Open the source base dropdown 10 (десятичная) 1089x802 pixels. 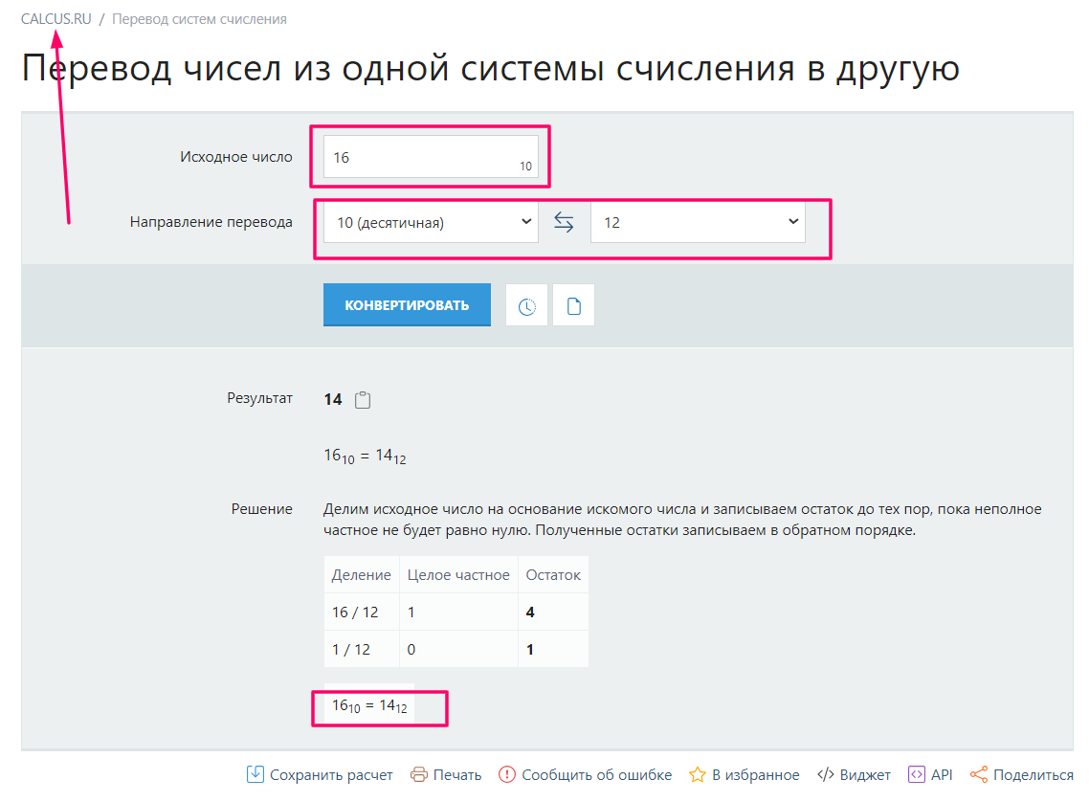tap(431, 222)
